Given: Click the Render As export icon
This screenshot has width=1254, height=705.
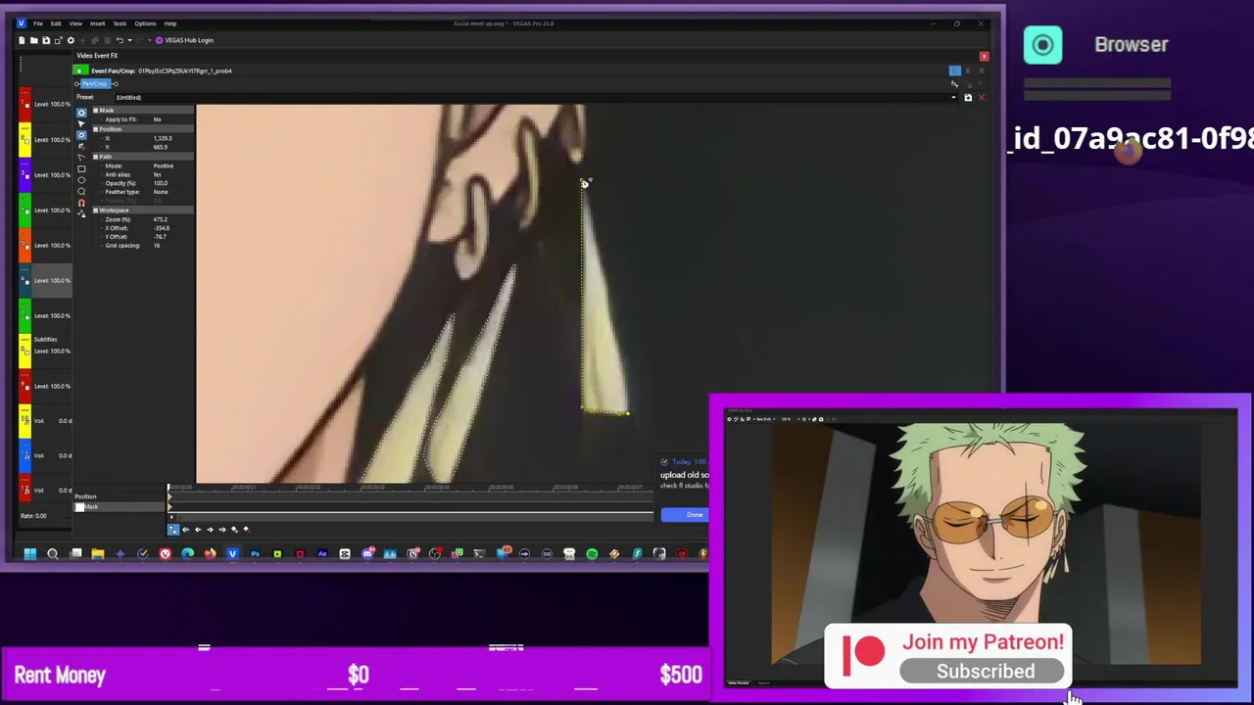Looking at the screenshot, I should (x=59, y=40).
